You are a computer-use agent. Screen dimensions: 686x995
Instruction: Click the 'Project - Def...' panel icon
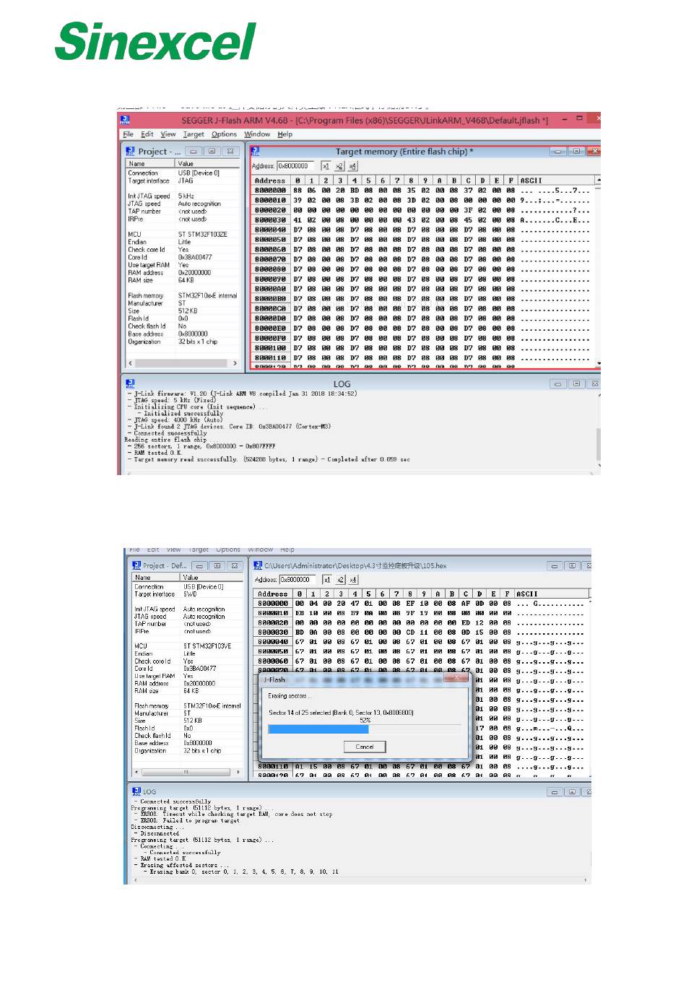[x=136, y=565]
